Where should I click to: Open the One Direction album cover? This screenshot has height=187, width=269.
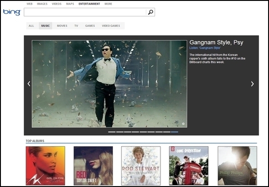(189, 166)
